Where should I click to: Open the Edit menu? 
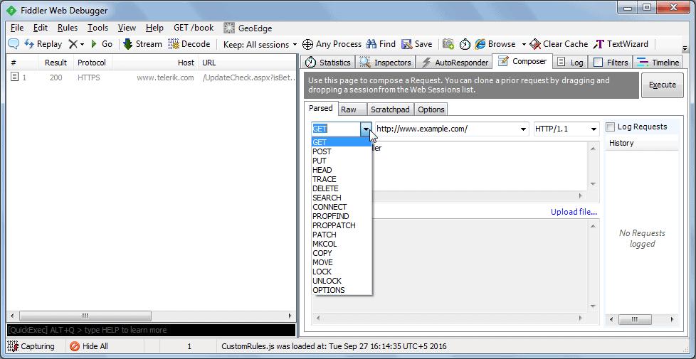[41, 28]
